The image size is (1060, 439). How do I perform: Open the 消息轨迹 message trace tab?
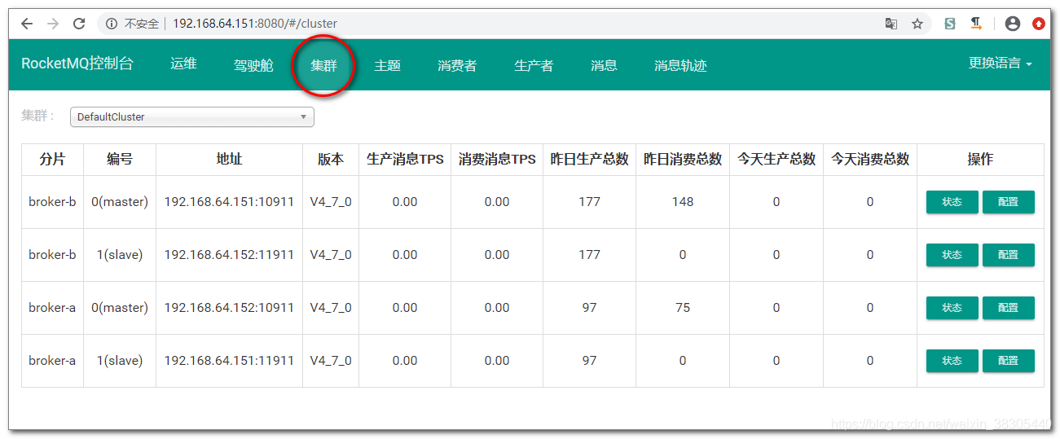[x=680, y=65]
